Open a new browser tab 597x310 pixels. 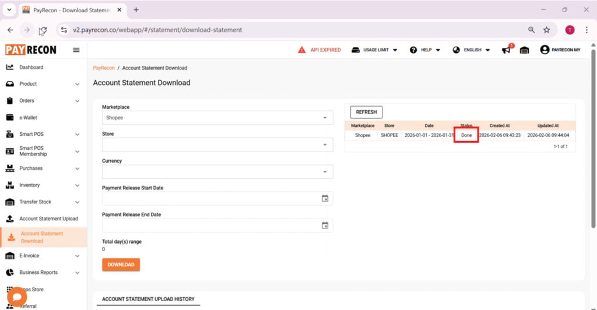click(136, 10)
